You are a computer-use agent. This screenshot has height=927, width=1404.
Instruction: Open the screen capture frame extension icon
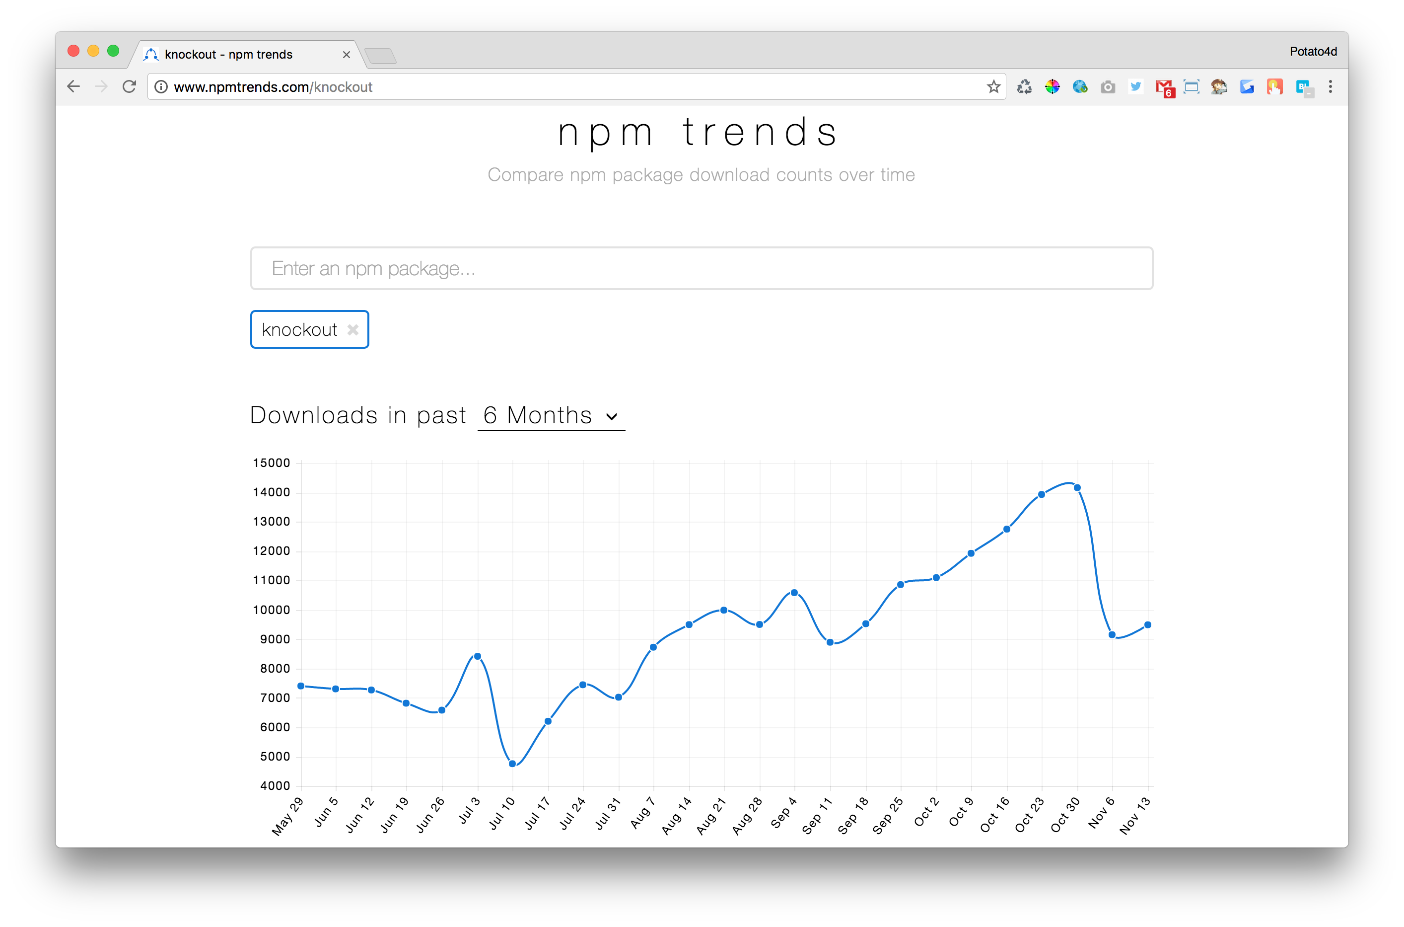(x=1192, y=86)
